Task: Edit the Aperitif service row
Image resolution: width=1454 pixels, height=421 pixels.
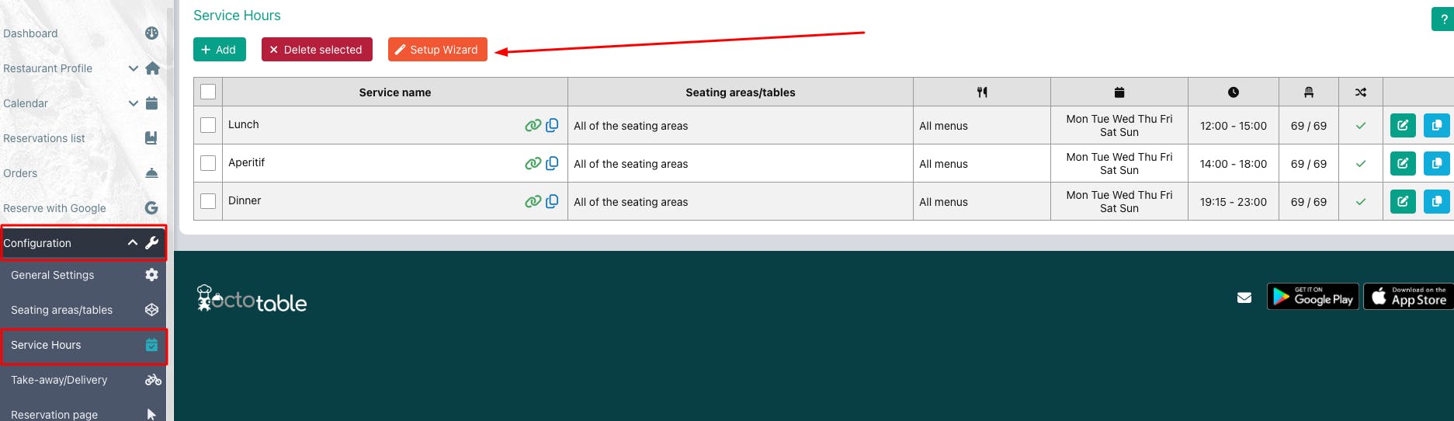Action: 1403,163
